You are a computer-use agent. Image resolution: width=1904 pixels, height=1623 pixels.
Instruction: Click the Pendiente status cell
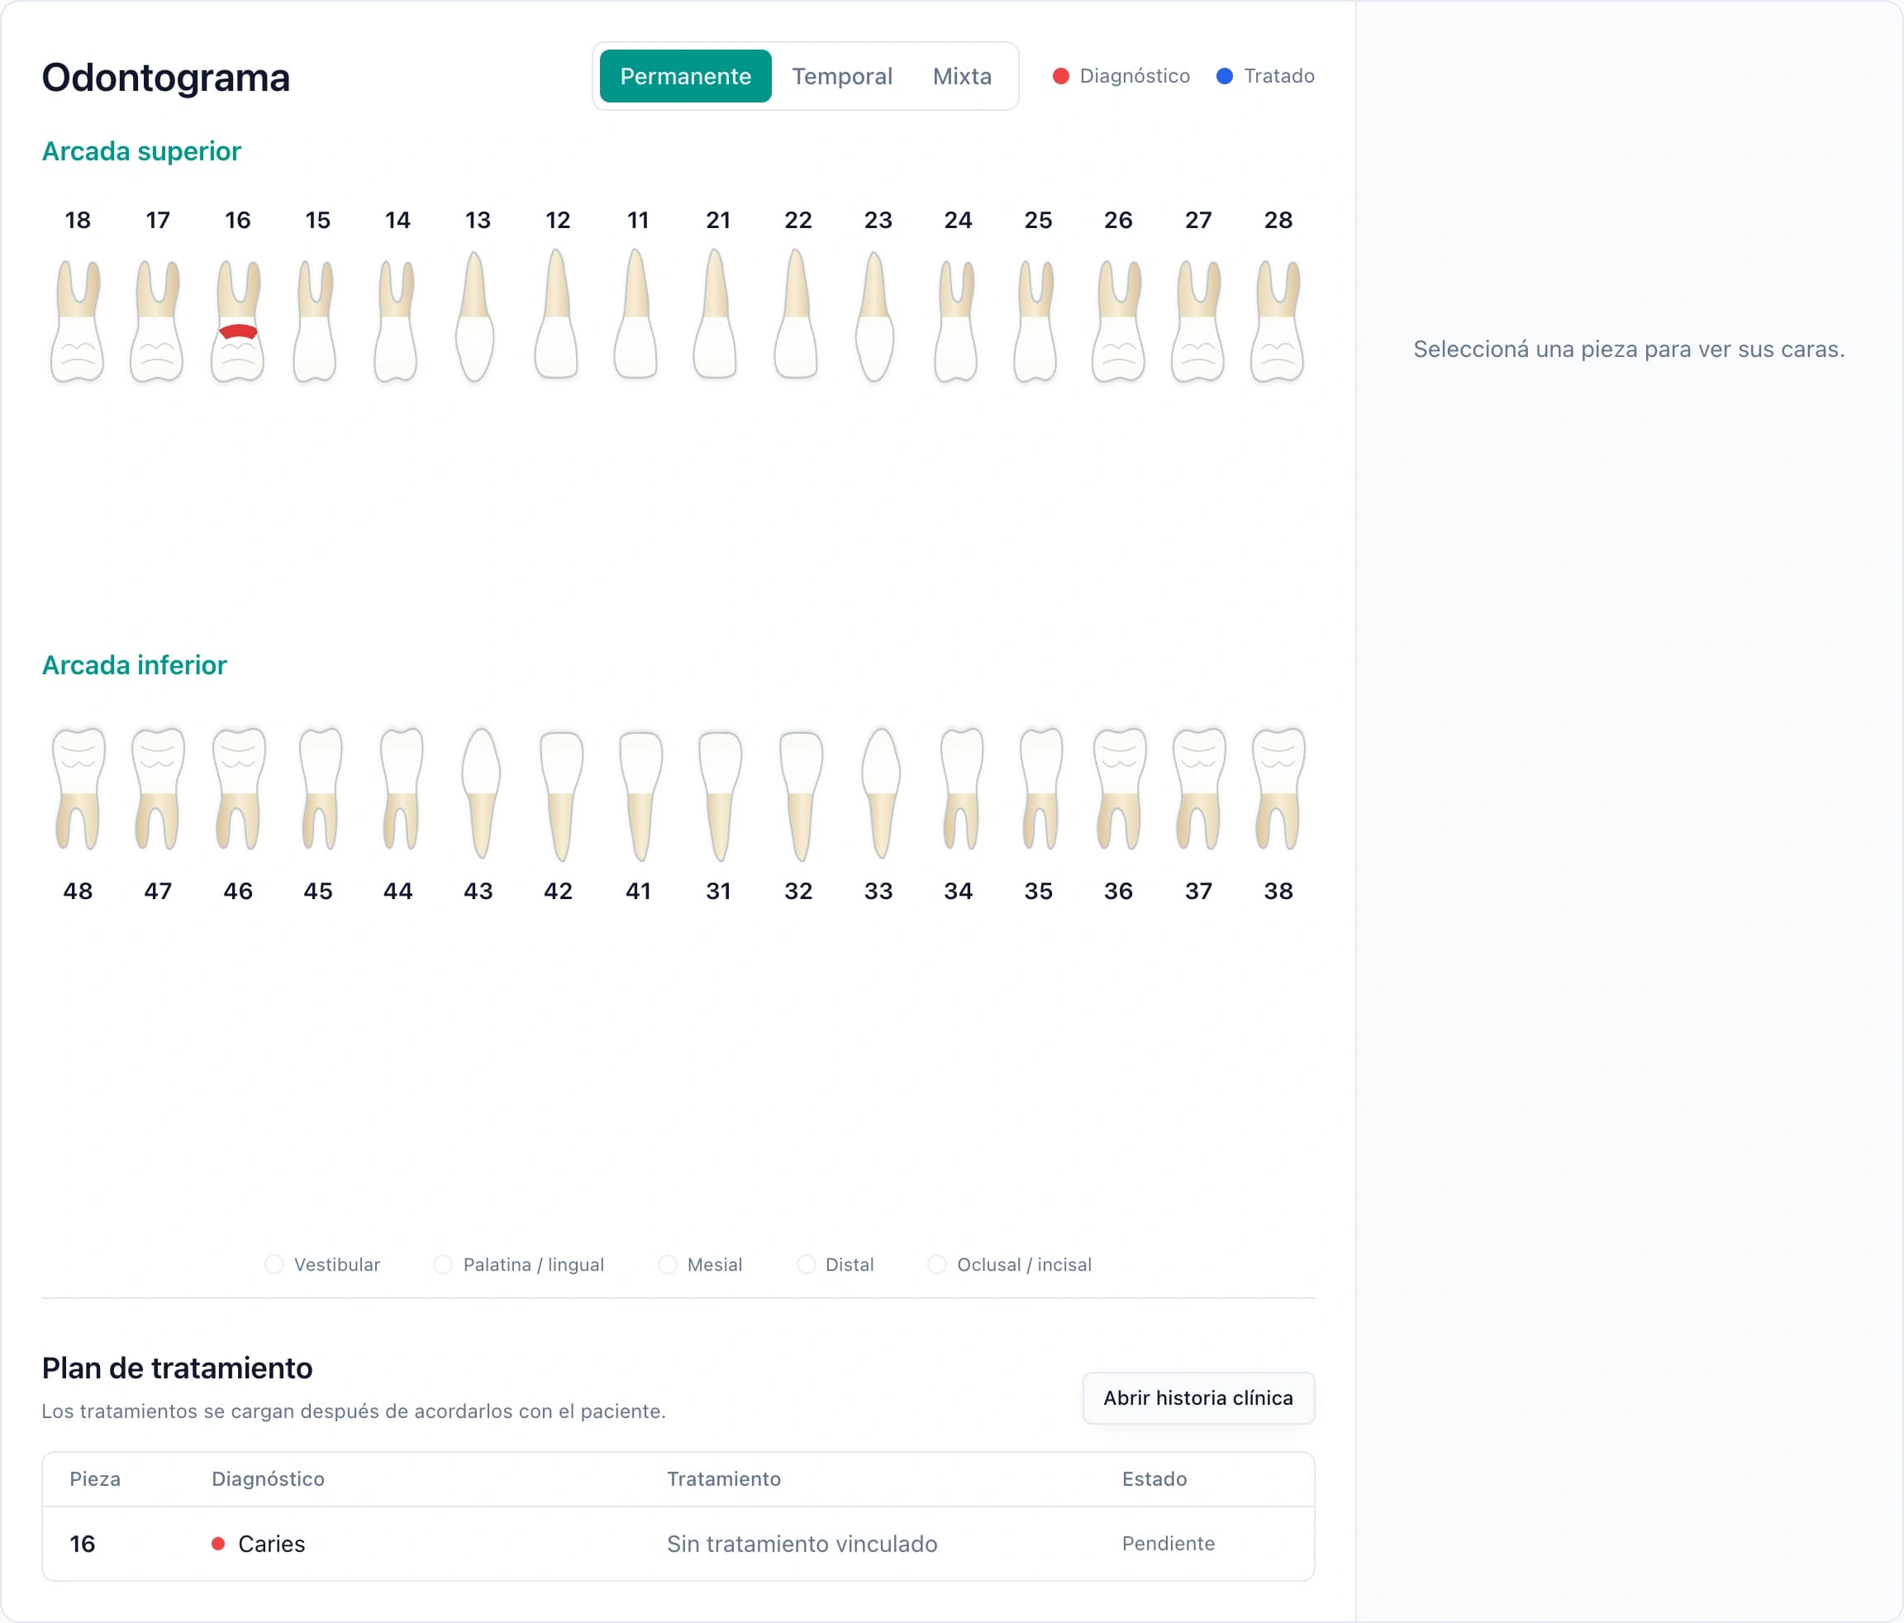click(1168, 1544)
